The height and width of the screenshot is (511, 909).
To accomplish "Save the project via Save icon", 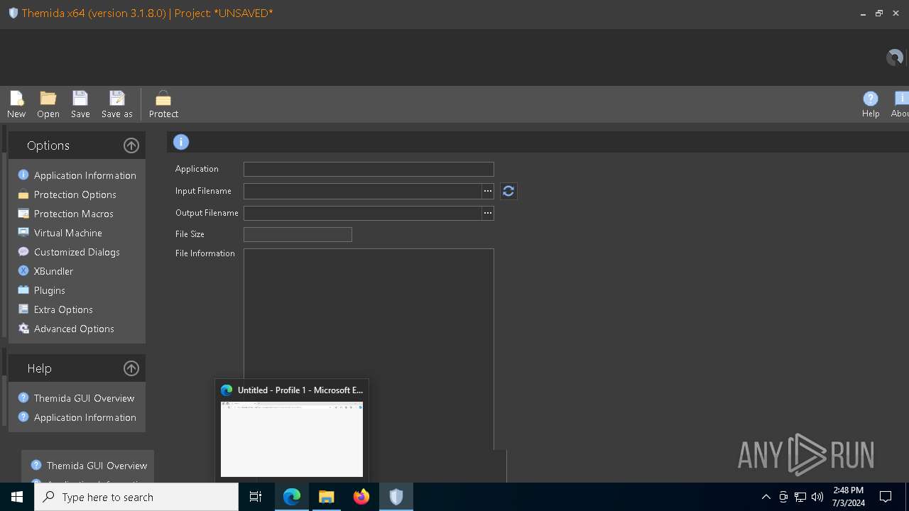I will click(x=80, y=104).
